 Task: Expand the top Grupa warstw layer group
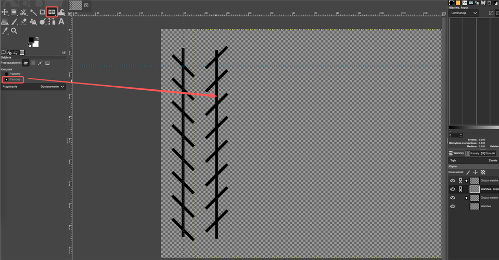click(466, 181)
